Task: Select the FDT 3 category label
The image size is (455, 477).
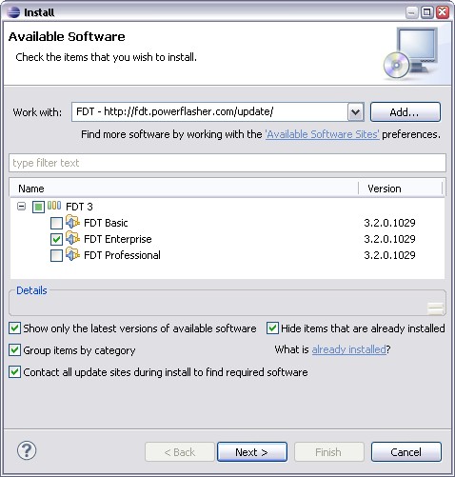Action: click(79, 207)
